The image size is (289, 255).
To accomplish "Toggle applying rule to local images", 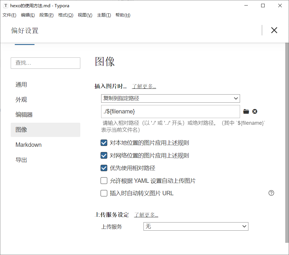I will click(104, 143).
